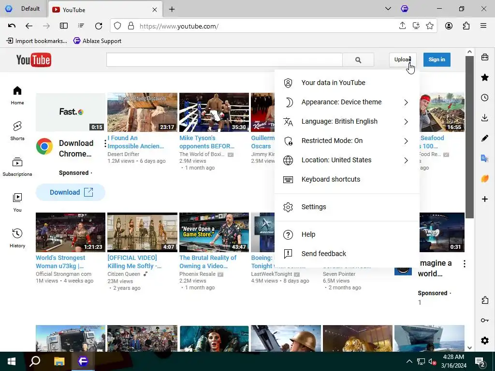
Task: Open the browser account profile icon
Action: click(449, 26)
